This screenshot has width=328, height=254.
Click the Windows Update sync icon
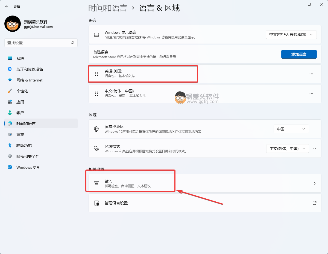tap(10, 167)
